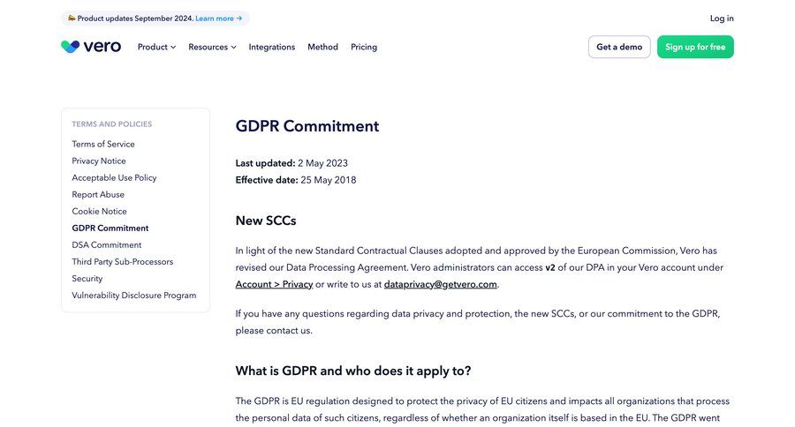Click the Log in link
Screen dimensions: 795x427
tap(722, 19)
